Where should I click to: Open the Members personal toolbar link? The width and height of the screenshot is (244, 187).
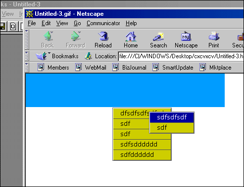[x=53, y=68]
